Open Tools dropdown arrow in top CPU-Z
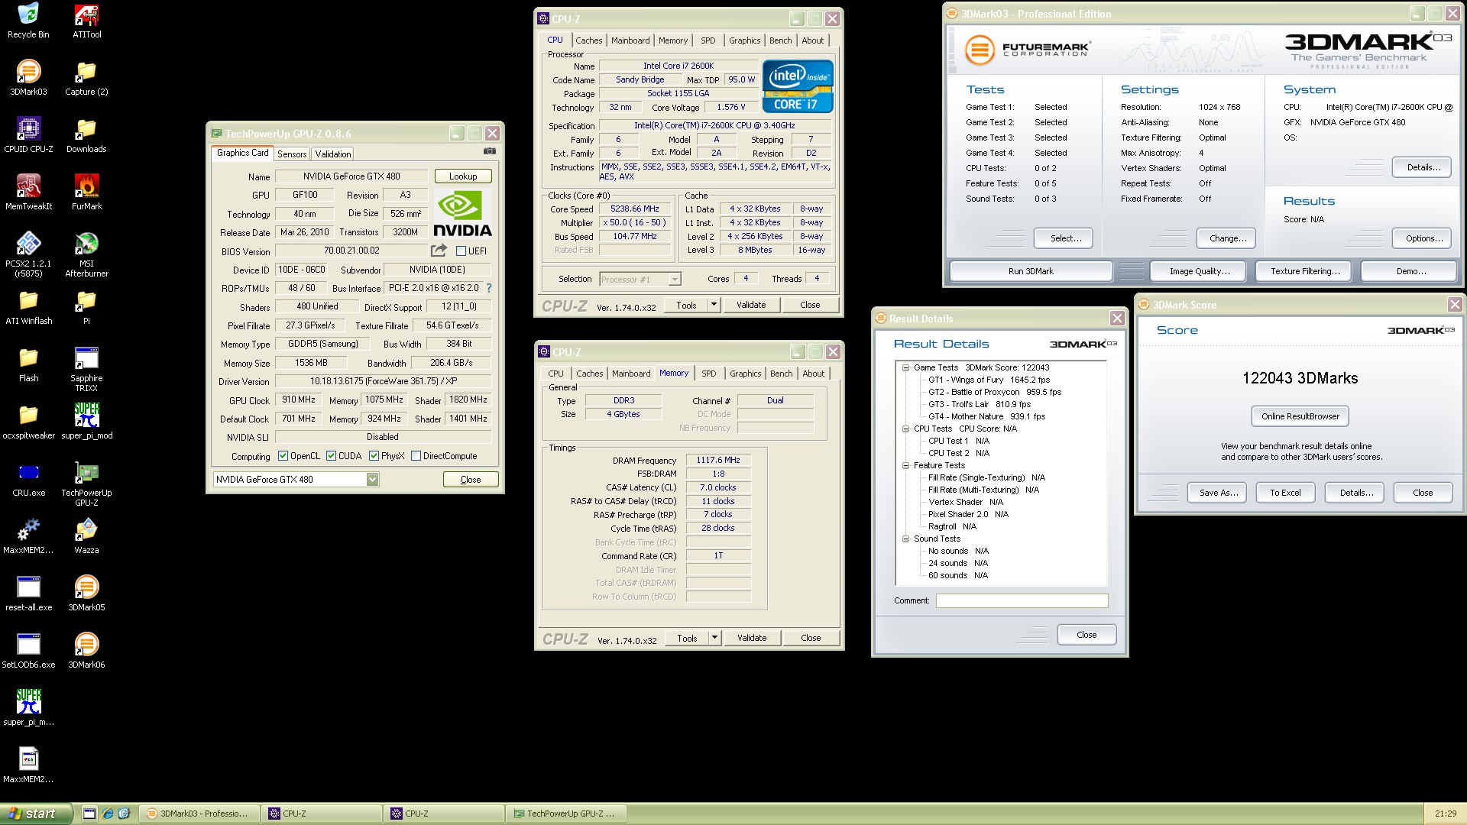The height and width of the screenshot is (825, 1467). pyautogui.click(x=714, y=305)
